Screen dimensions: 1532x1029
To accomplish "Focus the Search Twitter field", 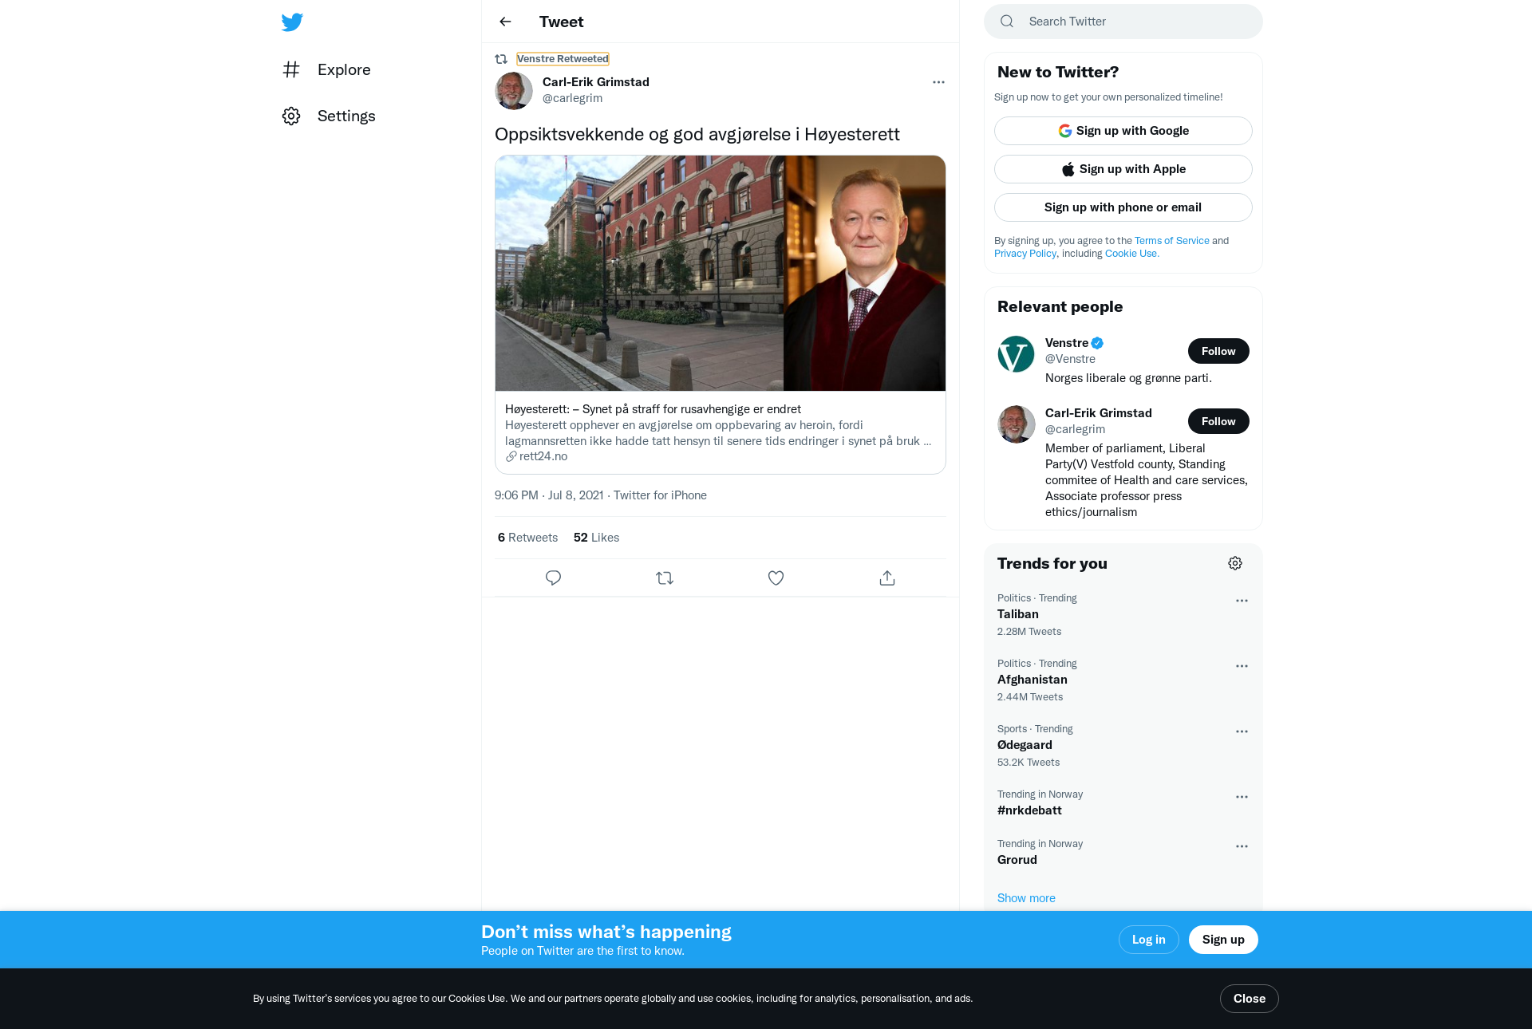I will (x=1123, y=22).
